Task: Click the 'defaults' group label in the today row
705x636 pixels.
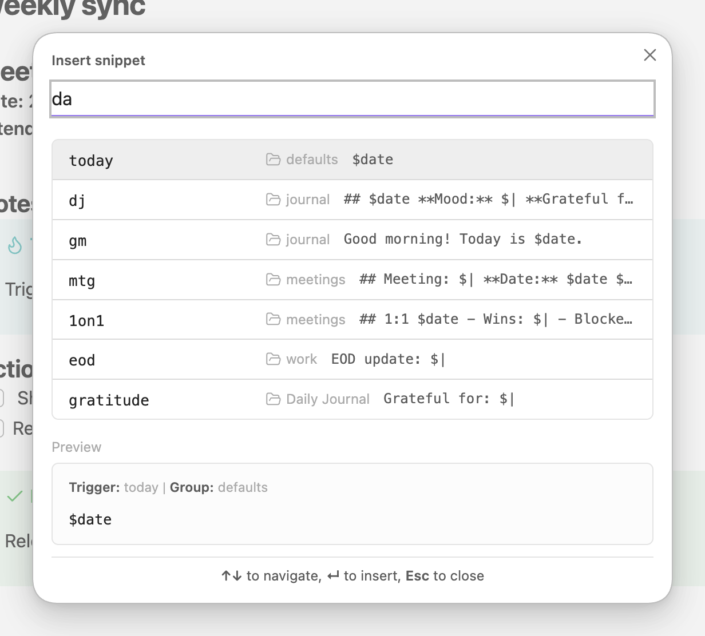Action: [312, 160]
